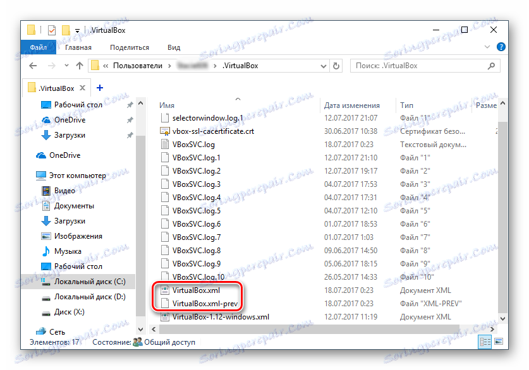Select pinned Загрузки in quick access
This screenshot has height=370, width=529.
70,135
